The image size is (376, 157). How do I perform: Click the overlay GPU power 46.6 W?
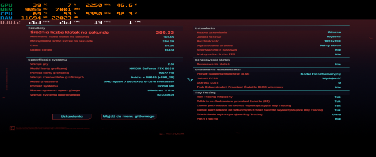click(126, 5)
